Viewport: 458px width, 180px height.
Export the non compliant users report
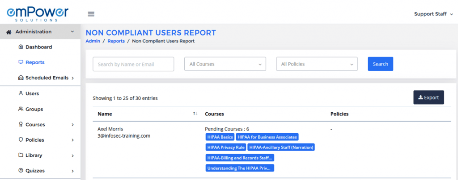coord(428,98)
